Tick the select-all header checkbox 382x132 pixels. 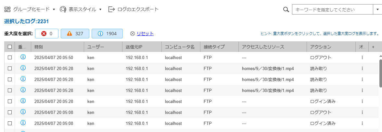(x=10, y=47)
